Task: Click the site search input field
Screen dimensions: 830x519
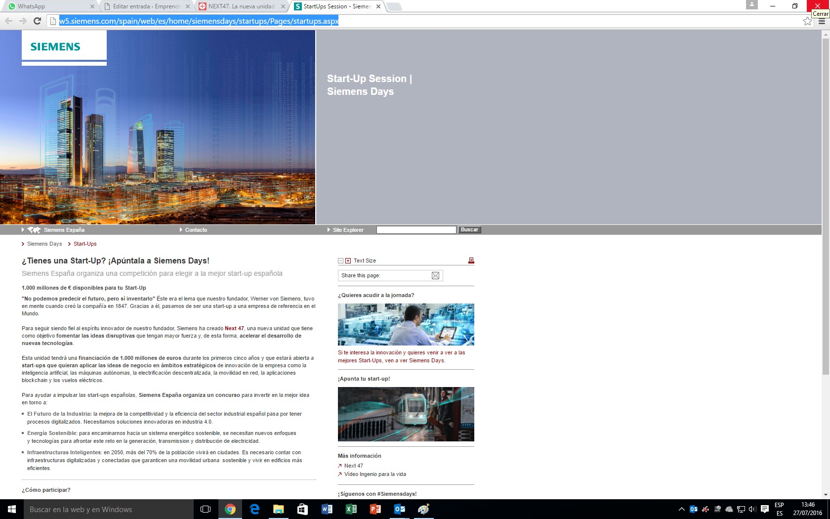Action: (416, 230)
